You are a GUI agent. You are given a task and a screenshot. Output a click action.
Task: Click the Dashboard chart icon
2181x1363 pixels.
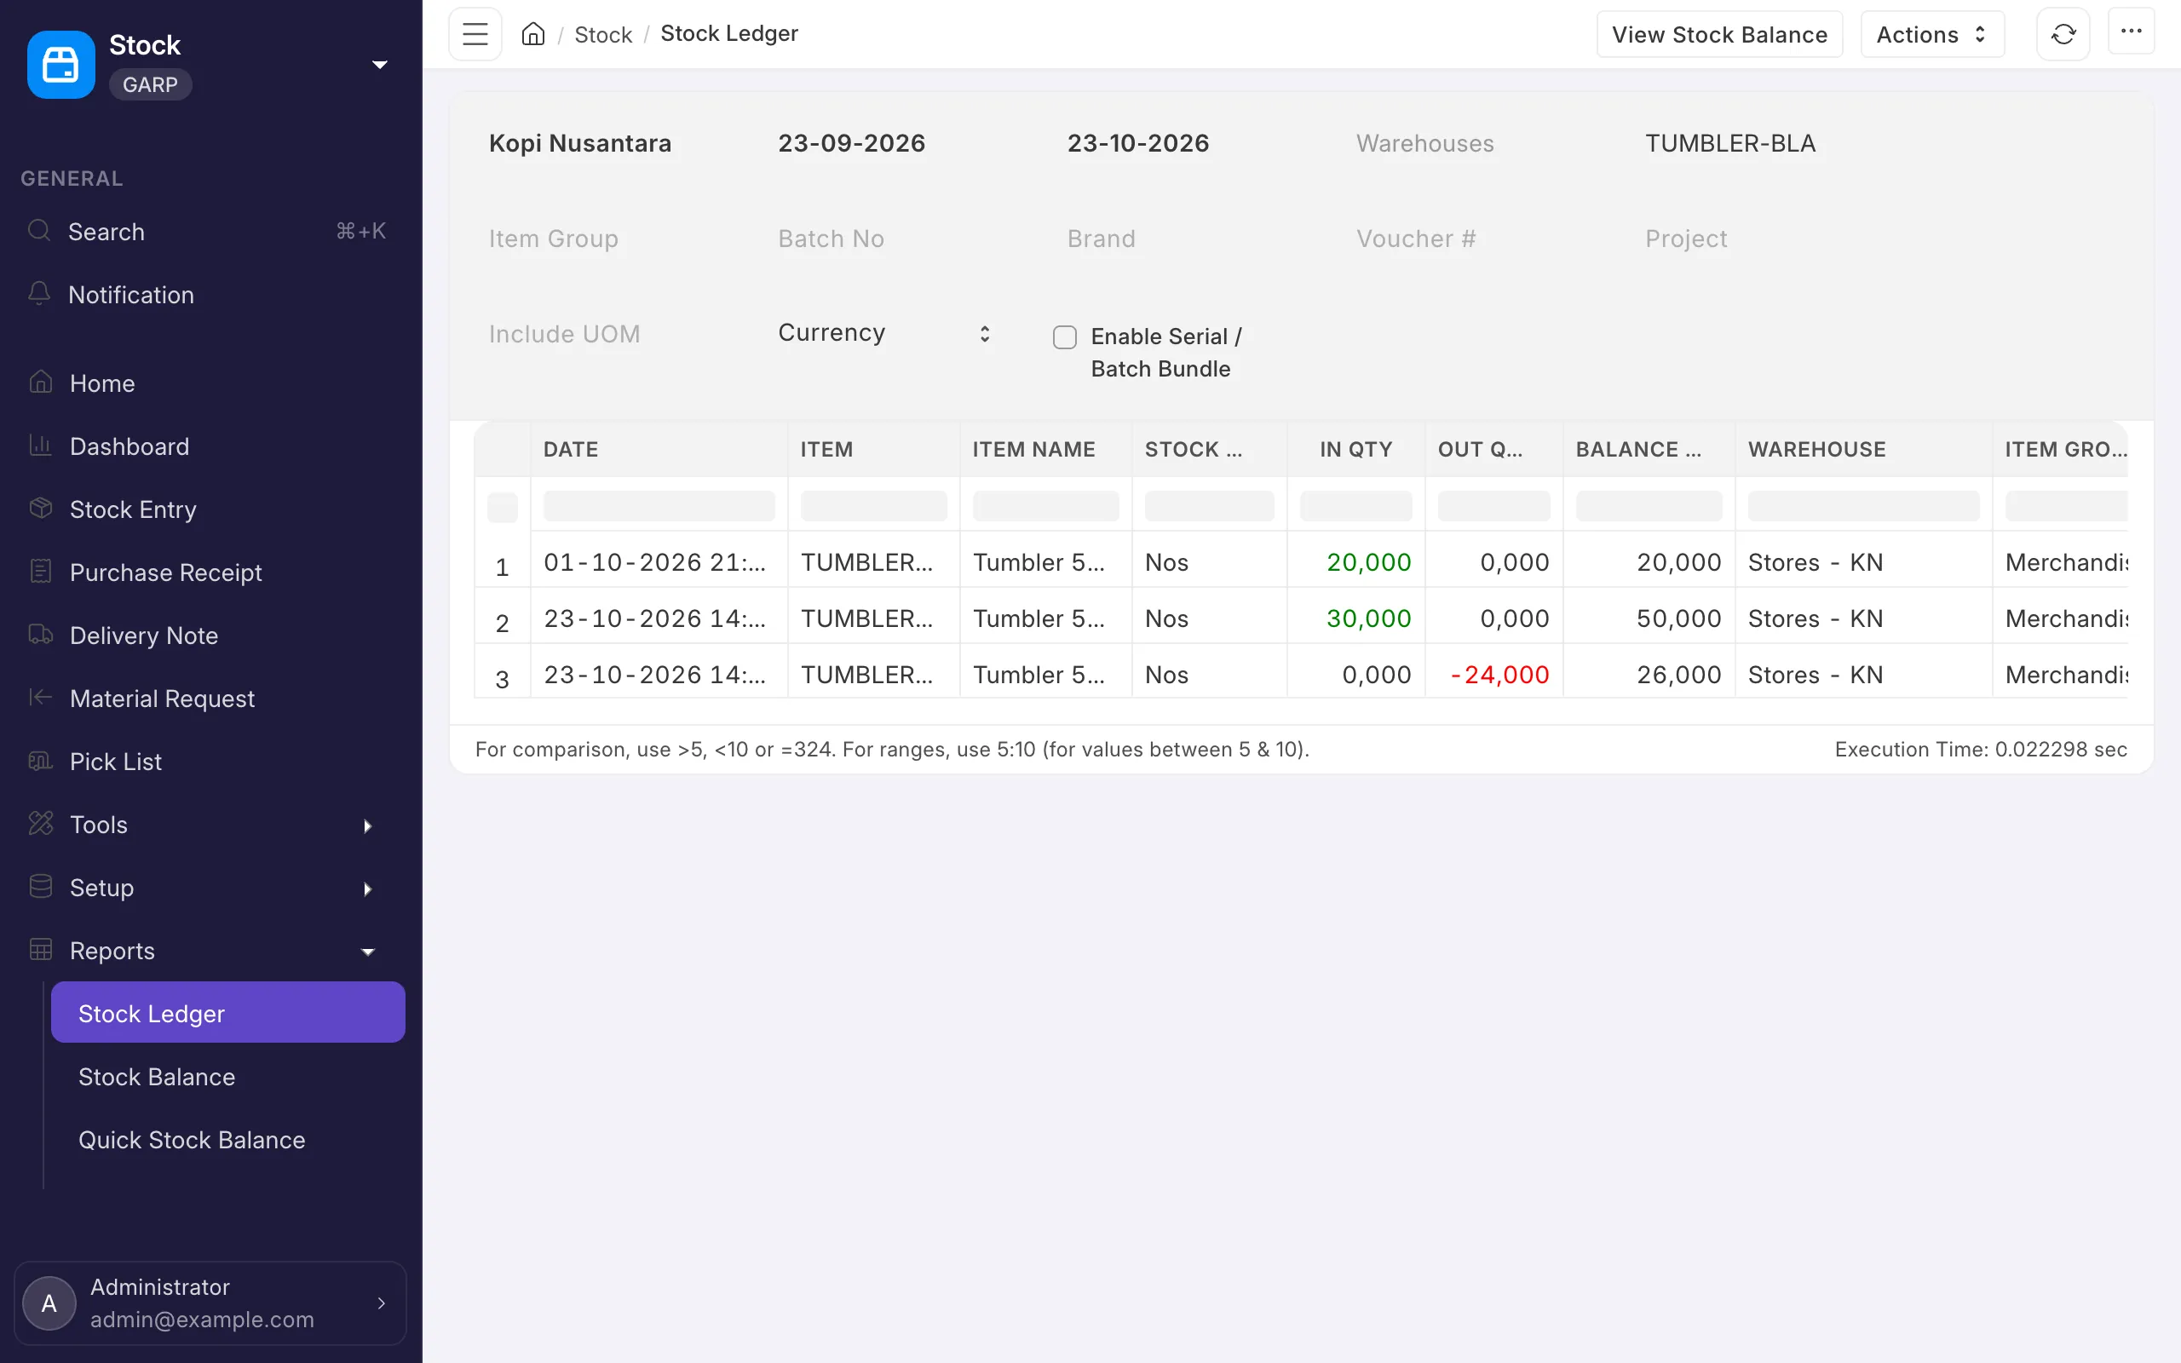click(41, 446)
